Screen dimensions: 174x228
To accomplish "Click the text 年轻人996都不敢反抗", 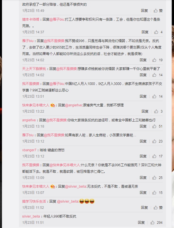I will pos(60,216).
